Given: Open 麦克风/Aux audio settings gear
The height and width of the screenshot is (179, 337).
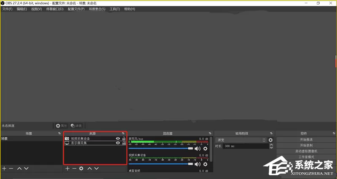Looking at the screenshot, I should coord(206,149).
